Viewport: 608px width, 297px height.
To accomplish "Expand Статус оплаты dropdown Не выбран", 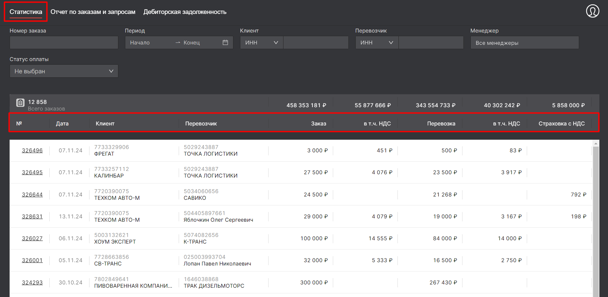I will pos(64,71).
